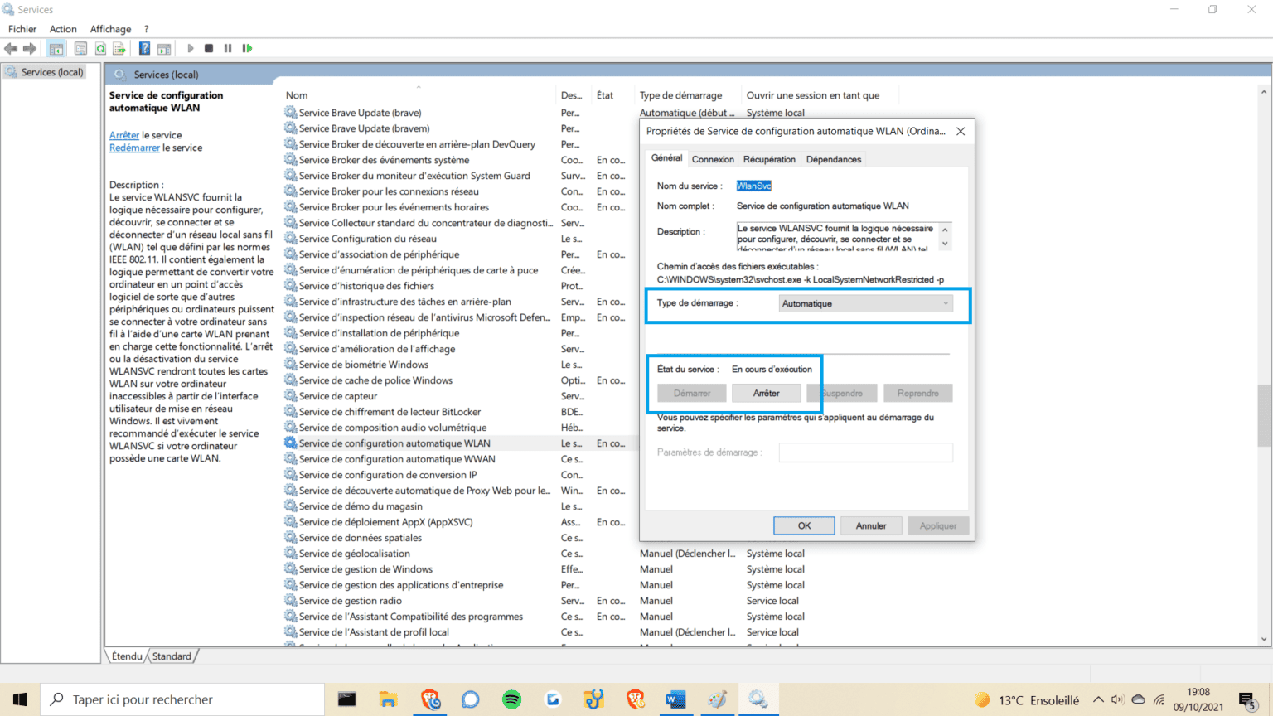This screenshot has height=716, width=1273.
Task: Open Microsoft Word from the taskbar
Action: (675, 699)
